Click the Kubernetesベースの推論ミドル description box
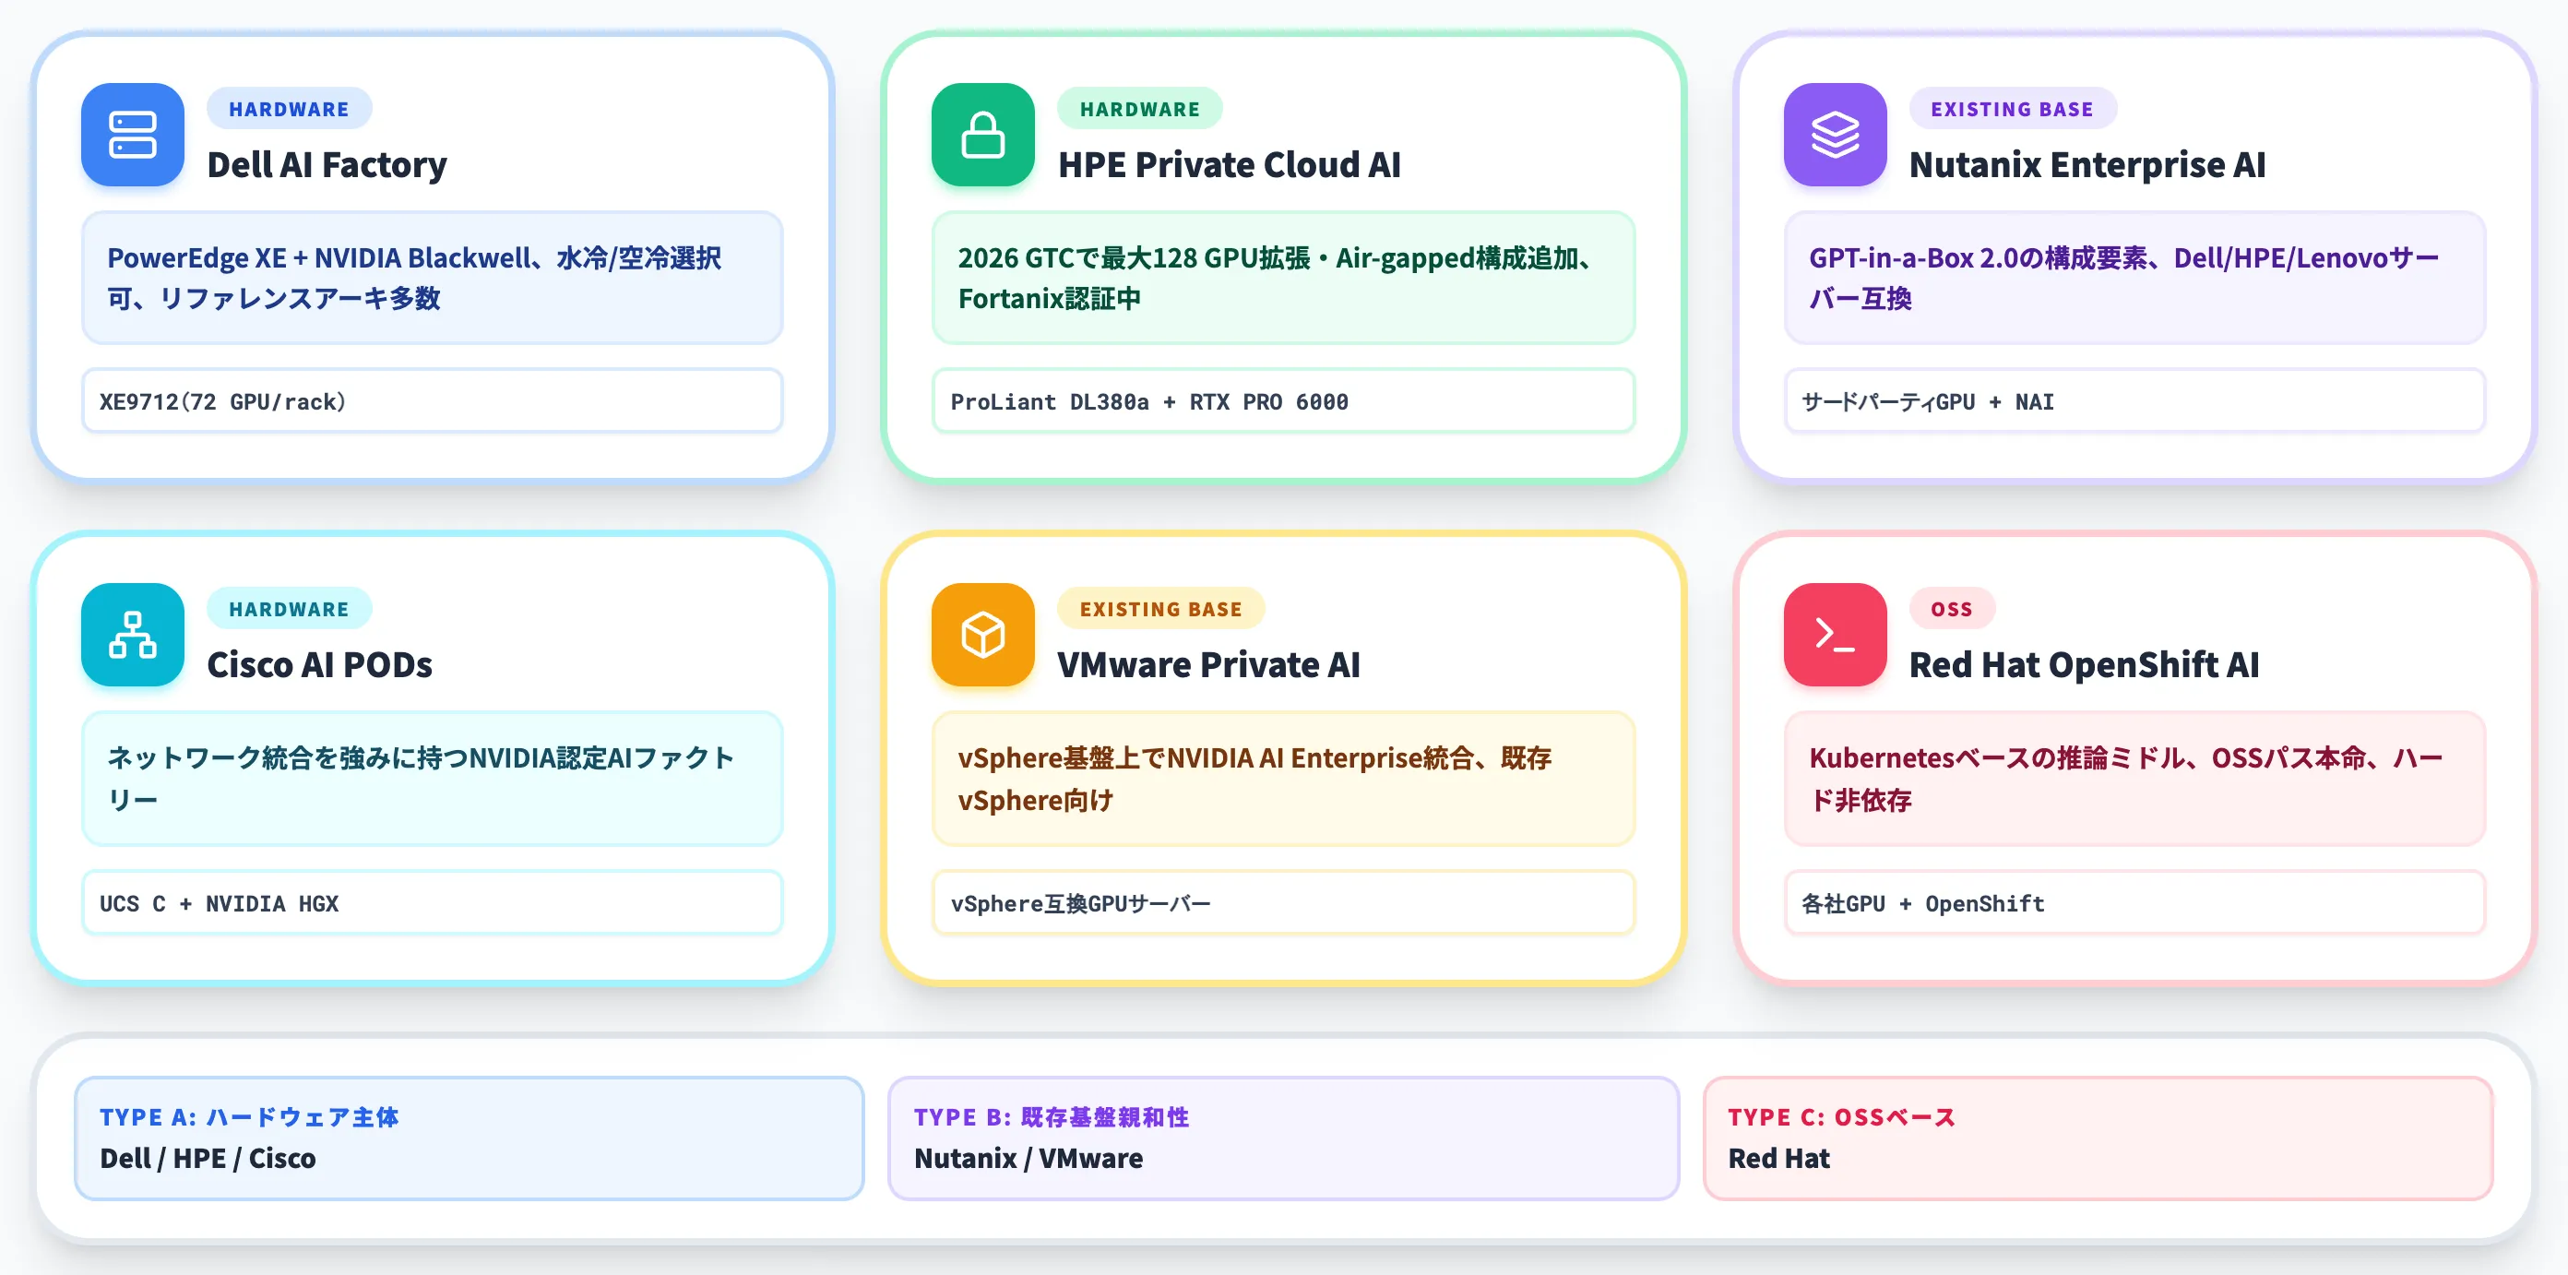This screenshot has height=1275, width=2568. click(x=2134, y=779)
